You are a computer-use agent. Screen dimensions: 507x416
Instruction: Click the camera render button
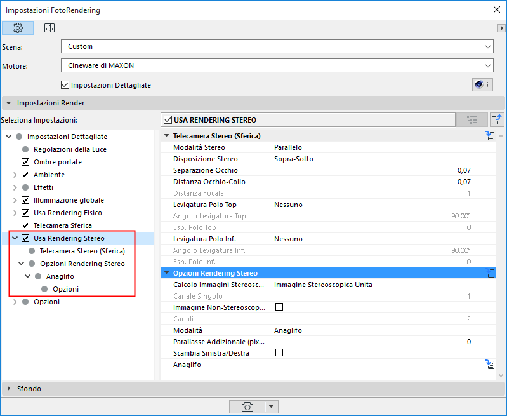pos(247,406)
